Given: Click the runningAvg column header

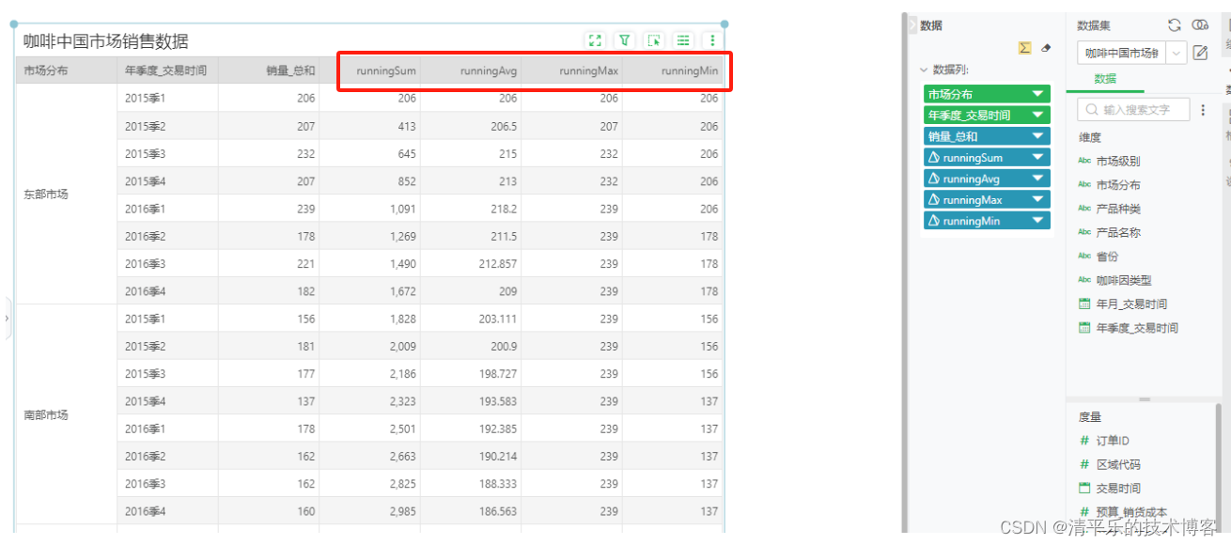Looking at the screenshot, I should coord(470,70).
